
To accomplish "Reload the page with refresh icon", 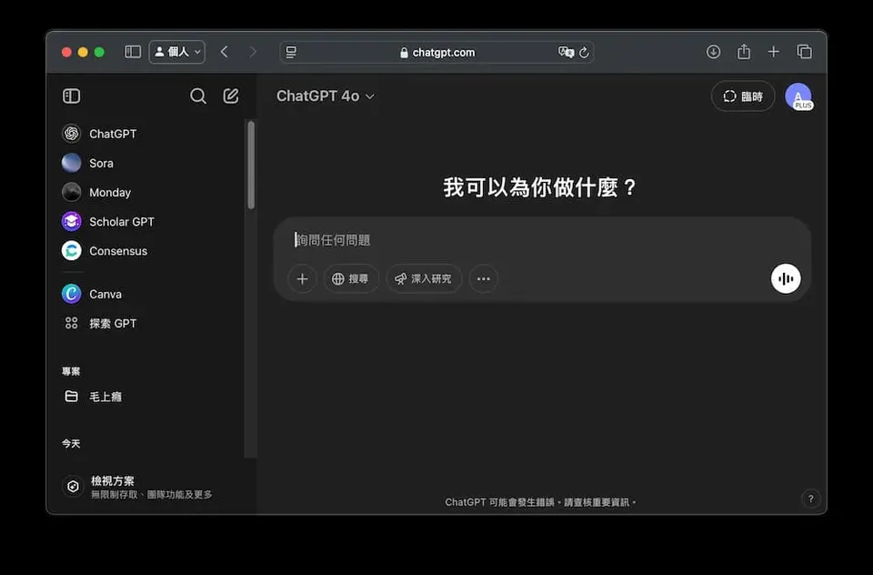I will coord(584,53).
